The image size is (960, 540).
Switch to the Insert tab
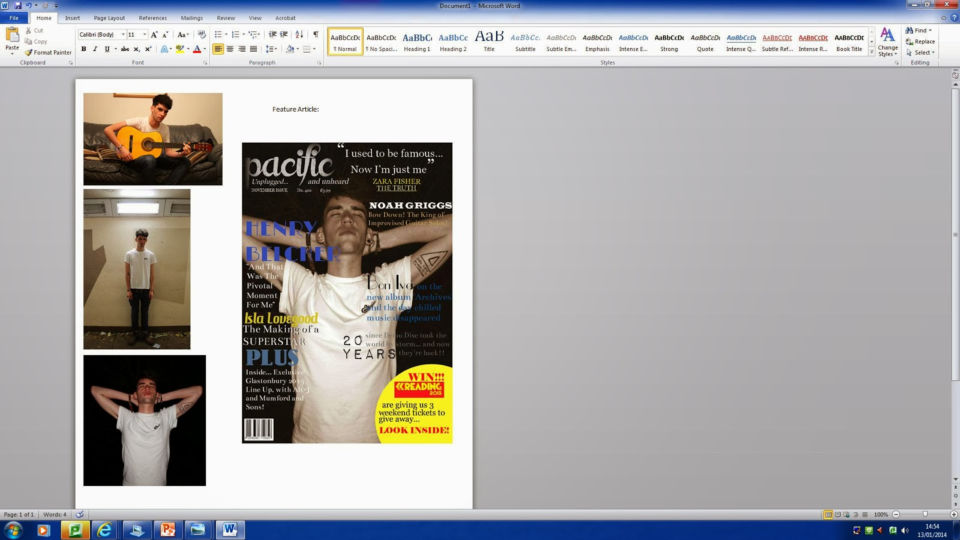(x=72, y=18)
